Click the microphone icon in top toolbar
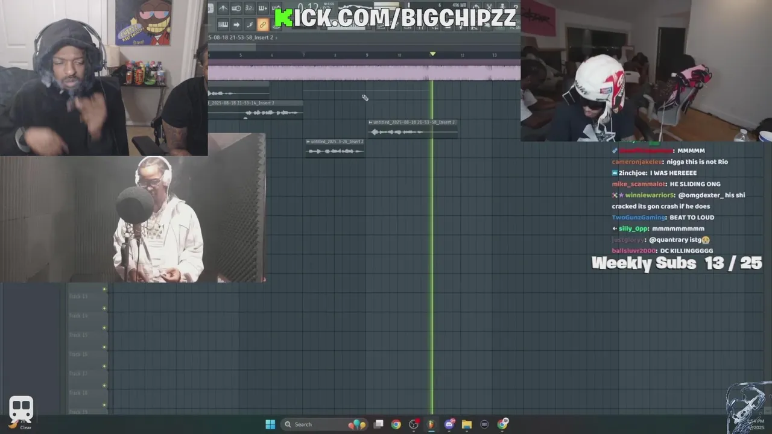This screenshot has height=434, width=772. [x=502, y=6]
